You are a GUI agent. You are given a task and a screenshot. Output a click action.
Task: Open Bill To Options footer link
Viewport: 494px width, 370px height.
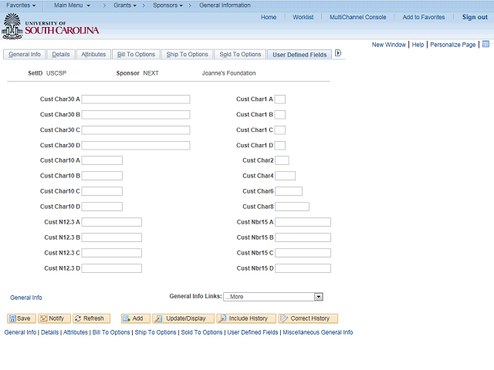111,332
